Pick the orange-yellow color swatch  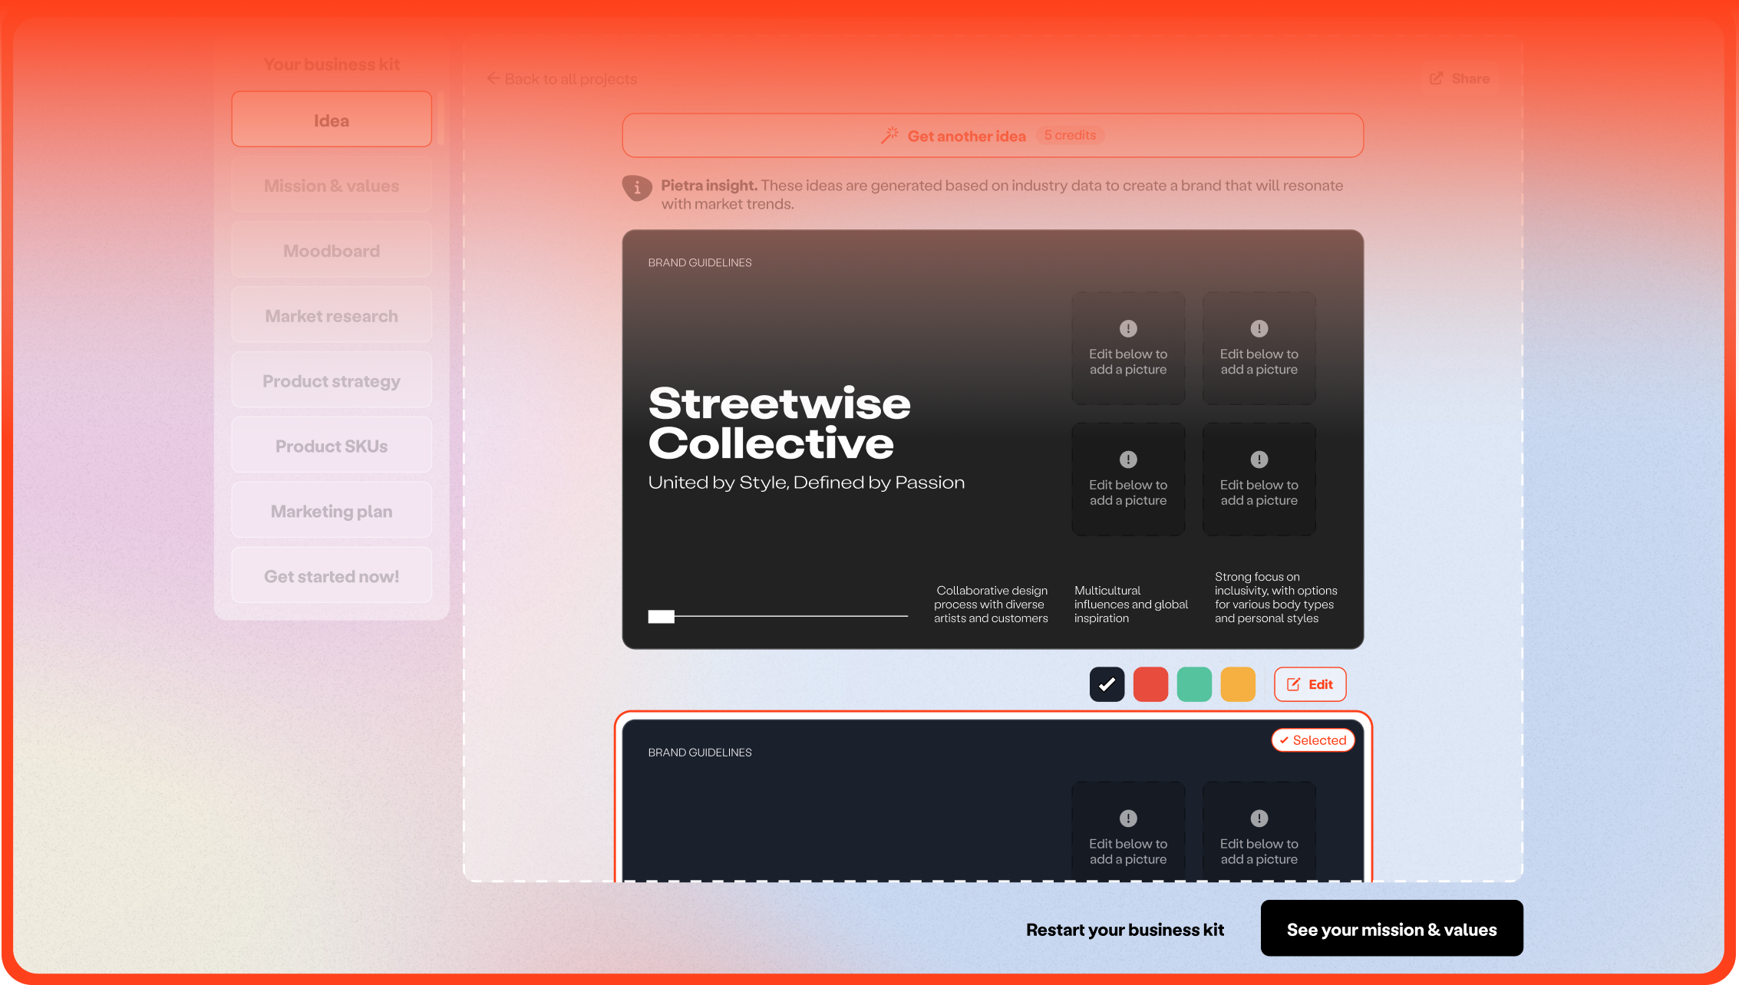click(1238, 684)
